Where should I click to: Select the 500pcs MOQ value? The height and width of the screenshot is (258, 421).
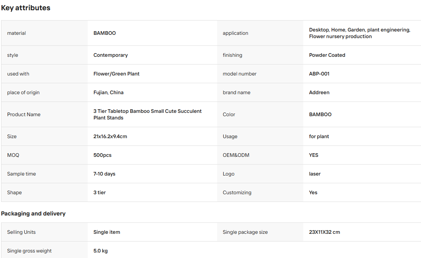pyautogui.click(x=102, y=155)
